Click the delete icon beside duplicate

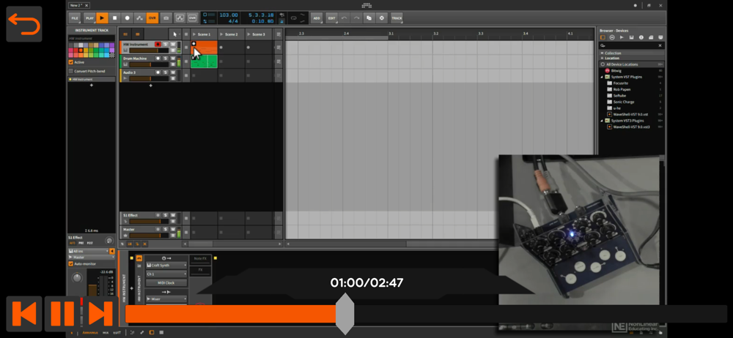pos(381,18)
